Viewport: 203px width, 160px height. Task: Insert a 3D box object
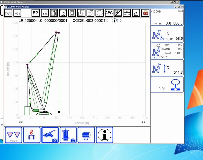pyautogui.click(x=90, y=13)
